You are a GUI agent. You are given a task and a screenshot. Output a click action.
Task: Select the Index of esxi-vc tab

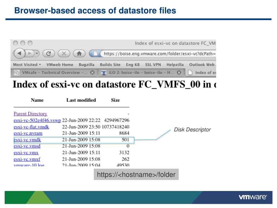(201, 73)
